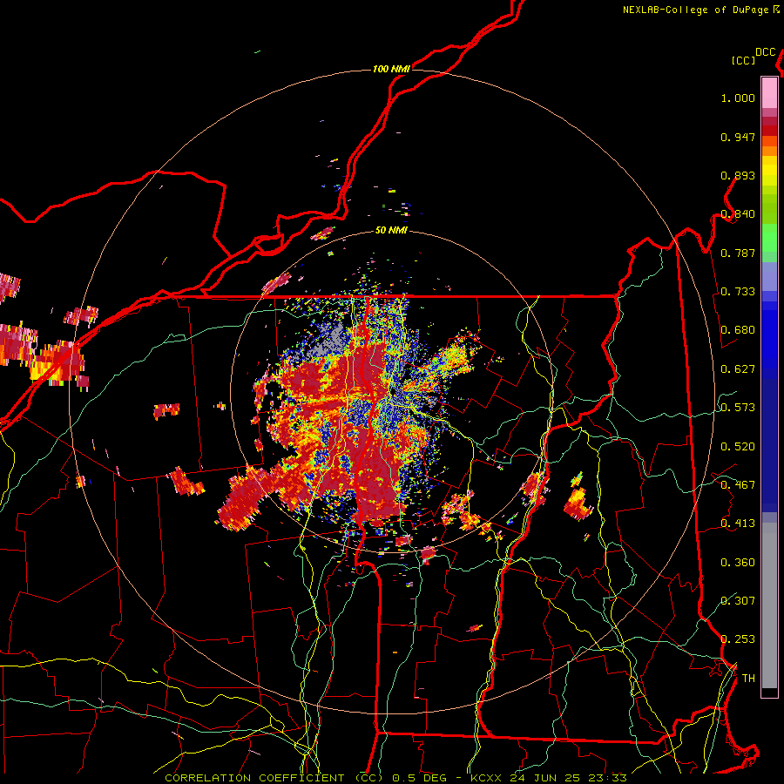The height and width of the screenshot is (784, 784).
Task: Click the 0.467 color scale value
Action: click(738, 485)
